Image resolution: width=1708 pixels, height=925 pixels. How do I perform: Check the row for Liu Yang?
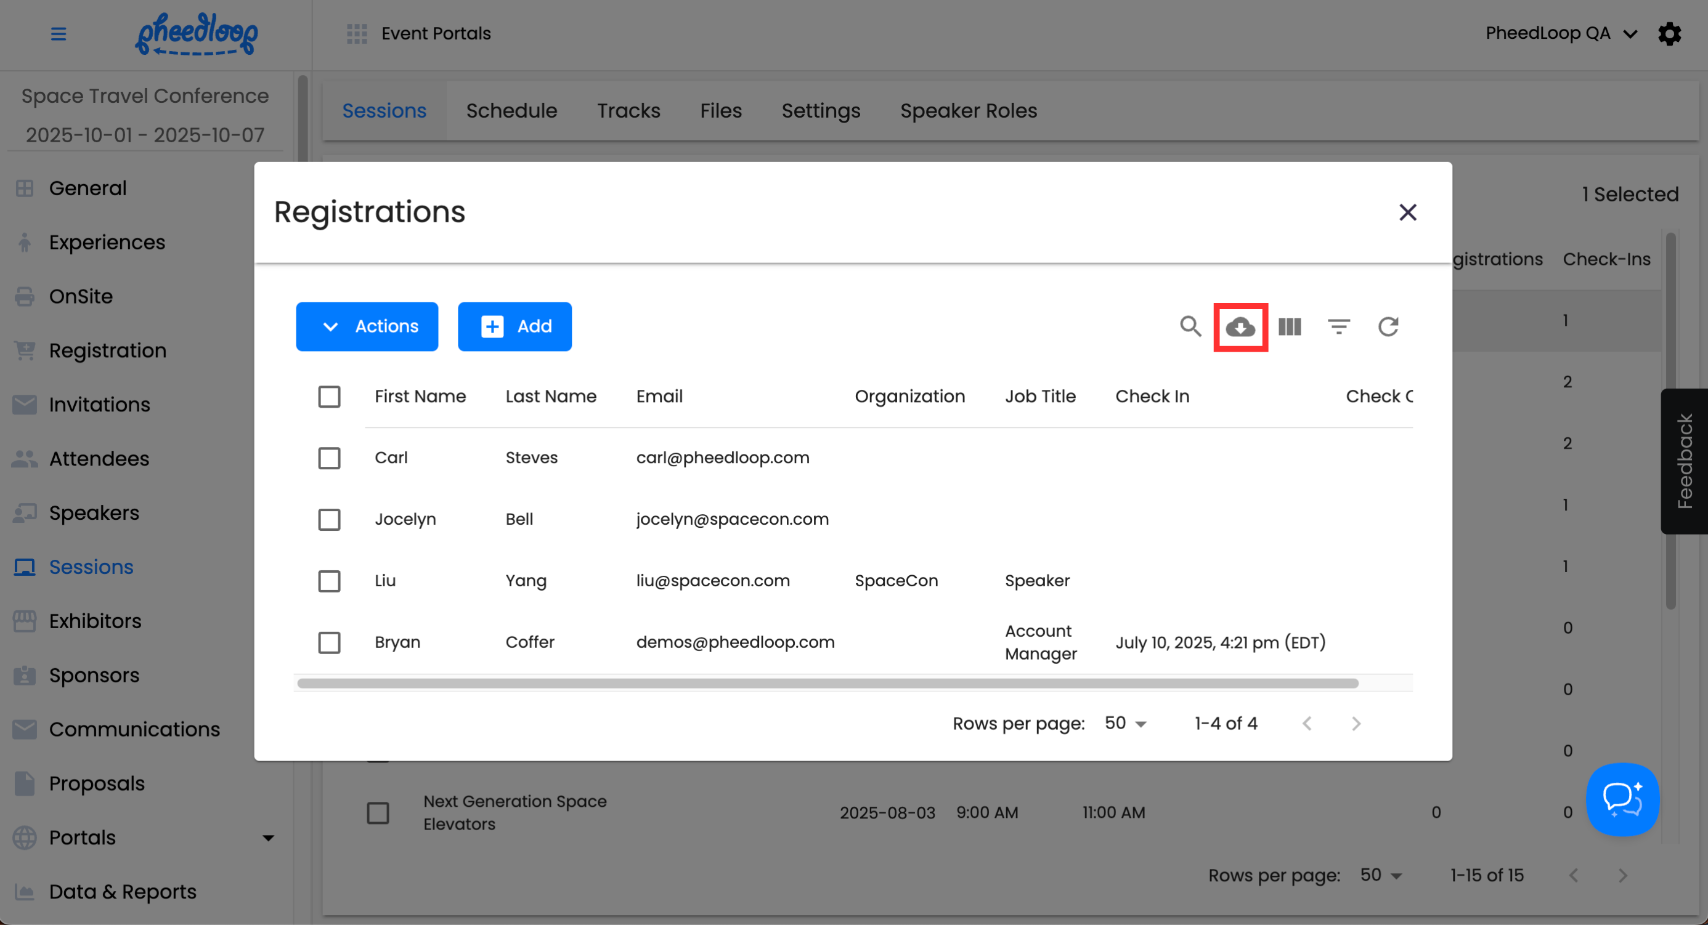point(329,581)
